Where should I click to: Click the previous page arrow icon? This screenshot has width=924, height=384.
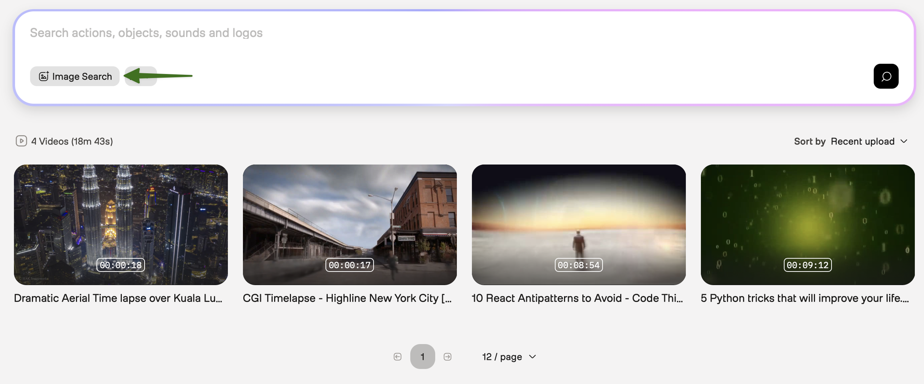point(397,356)
